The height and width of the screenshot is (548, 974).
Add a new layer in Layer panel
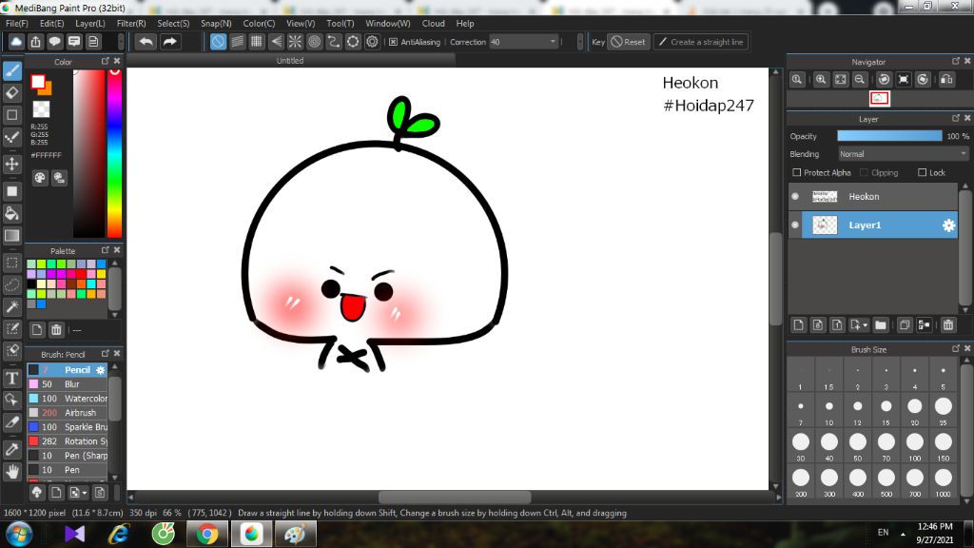click(x=799, y=325)
